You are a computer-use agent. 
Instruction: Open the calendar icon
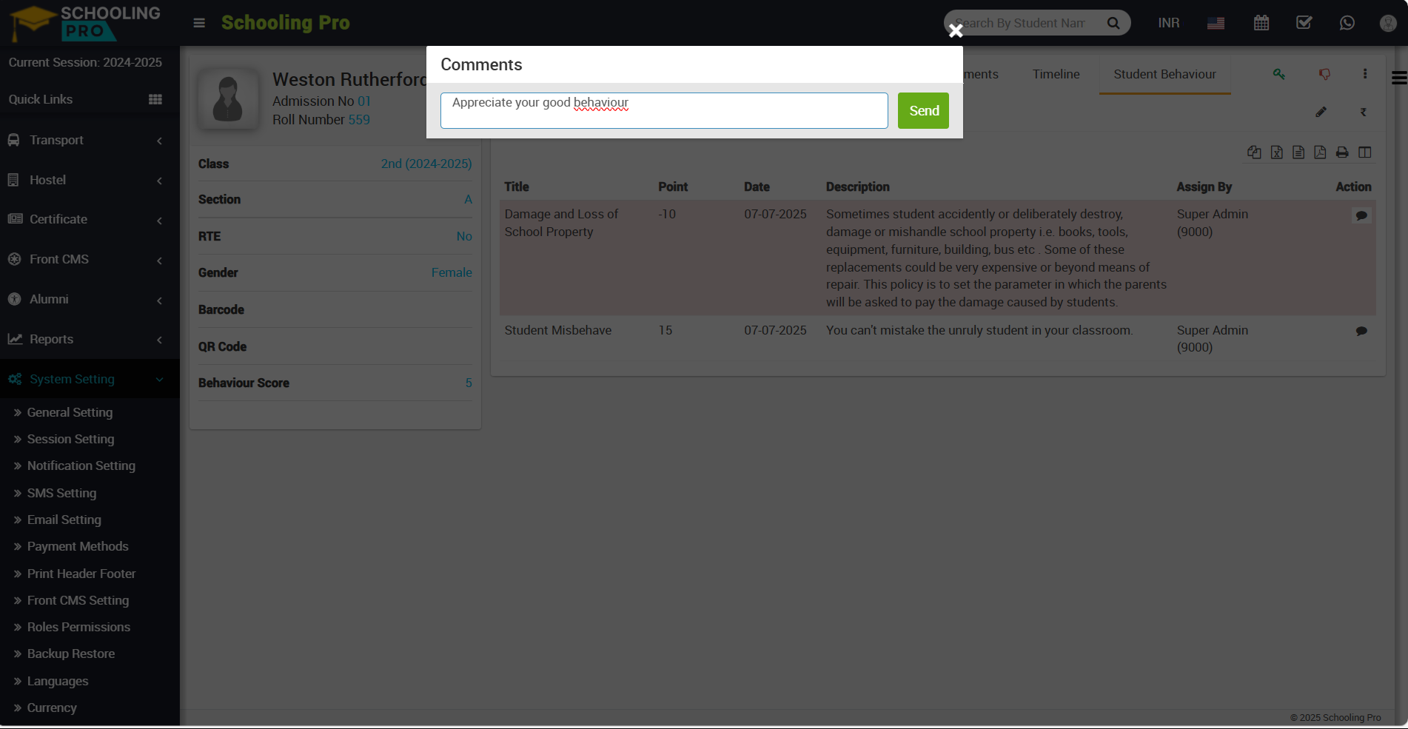click(x=1261, y=23)
